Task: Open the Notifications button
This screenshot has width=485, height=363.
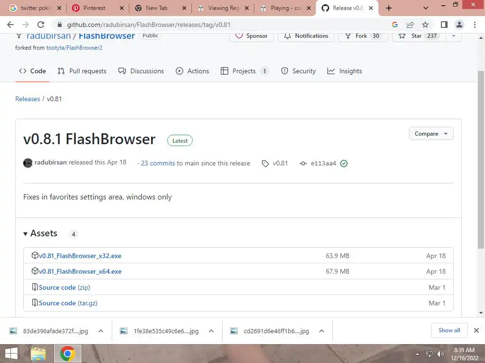Action: click(306, 36)
